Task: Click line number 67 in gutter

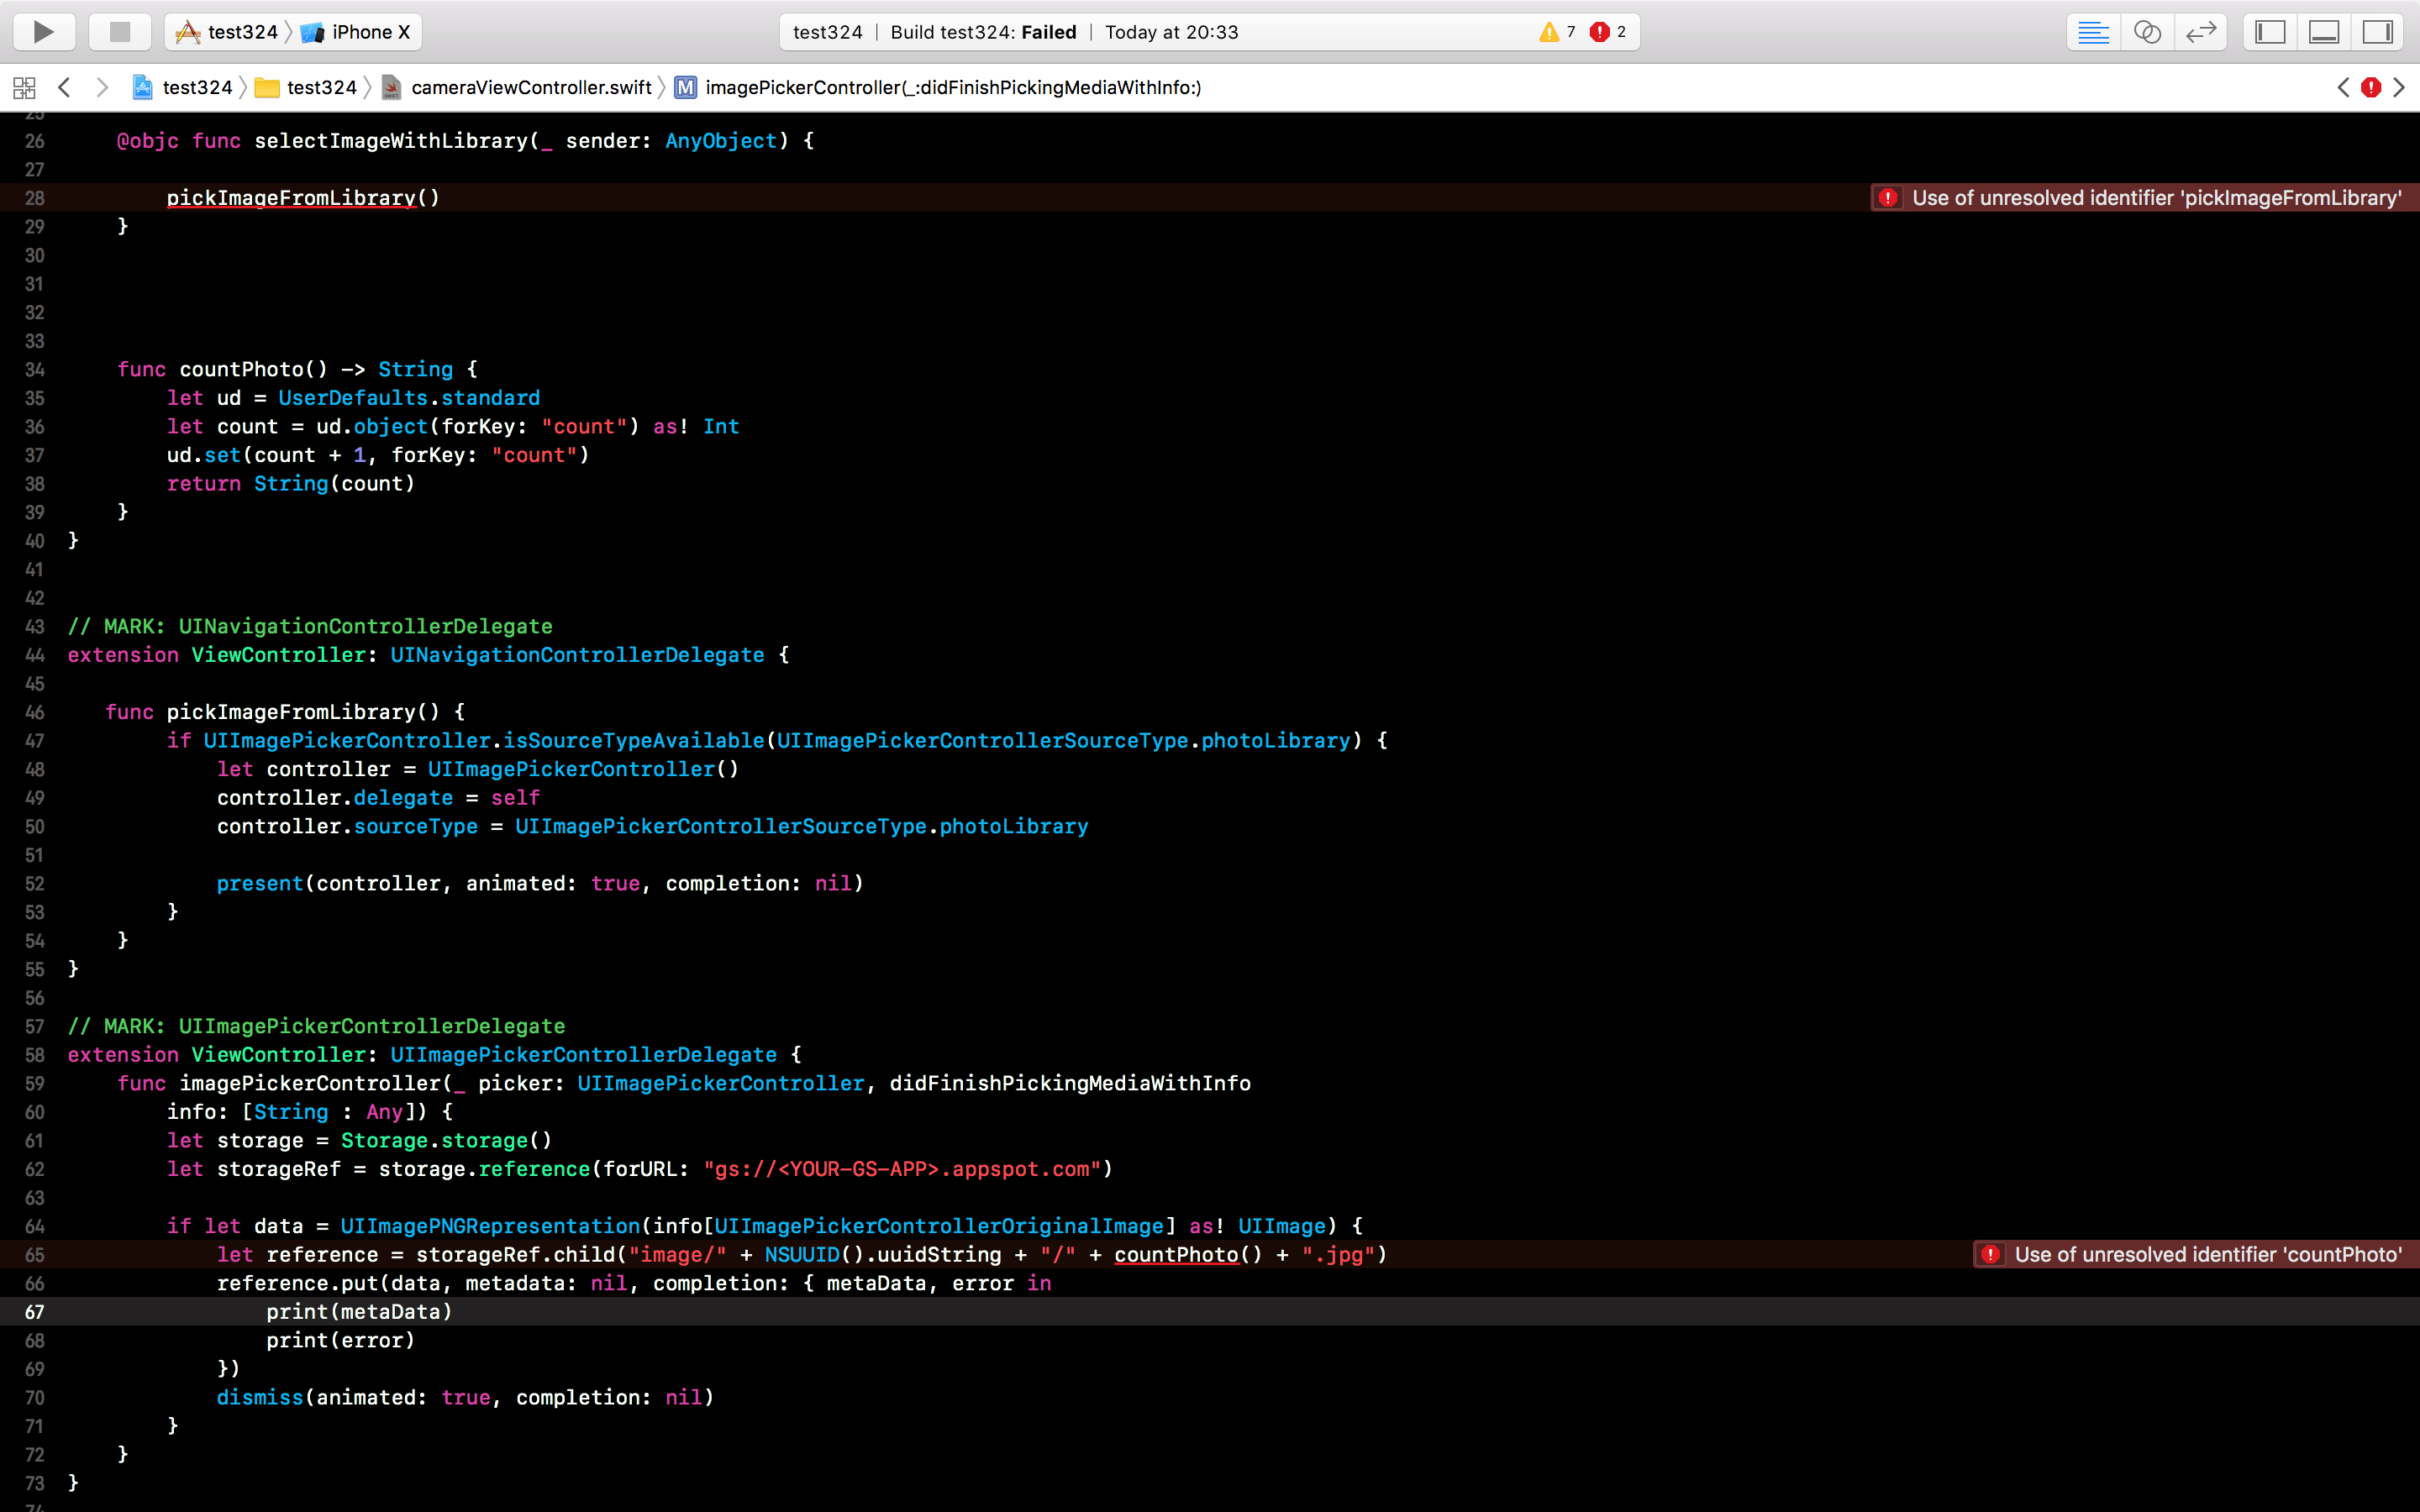Action: pyautogui.click(x=34, y=1312)
